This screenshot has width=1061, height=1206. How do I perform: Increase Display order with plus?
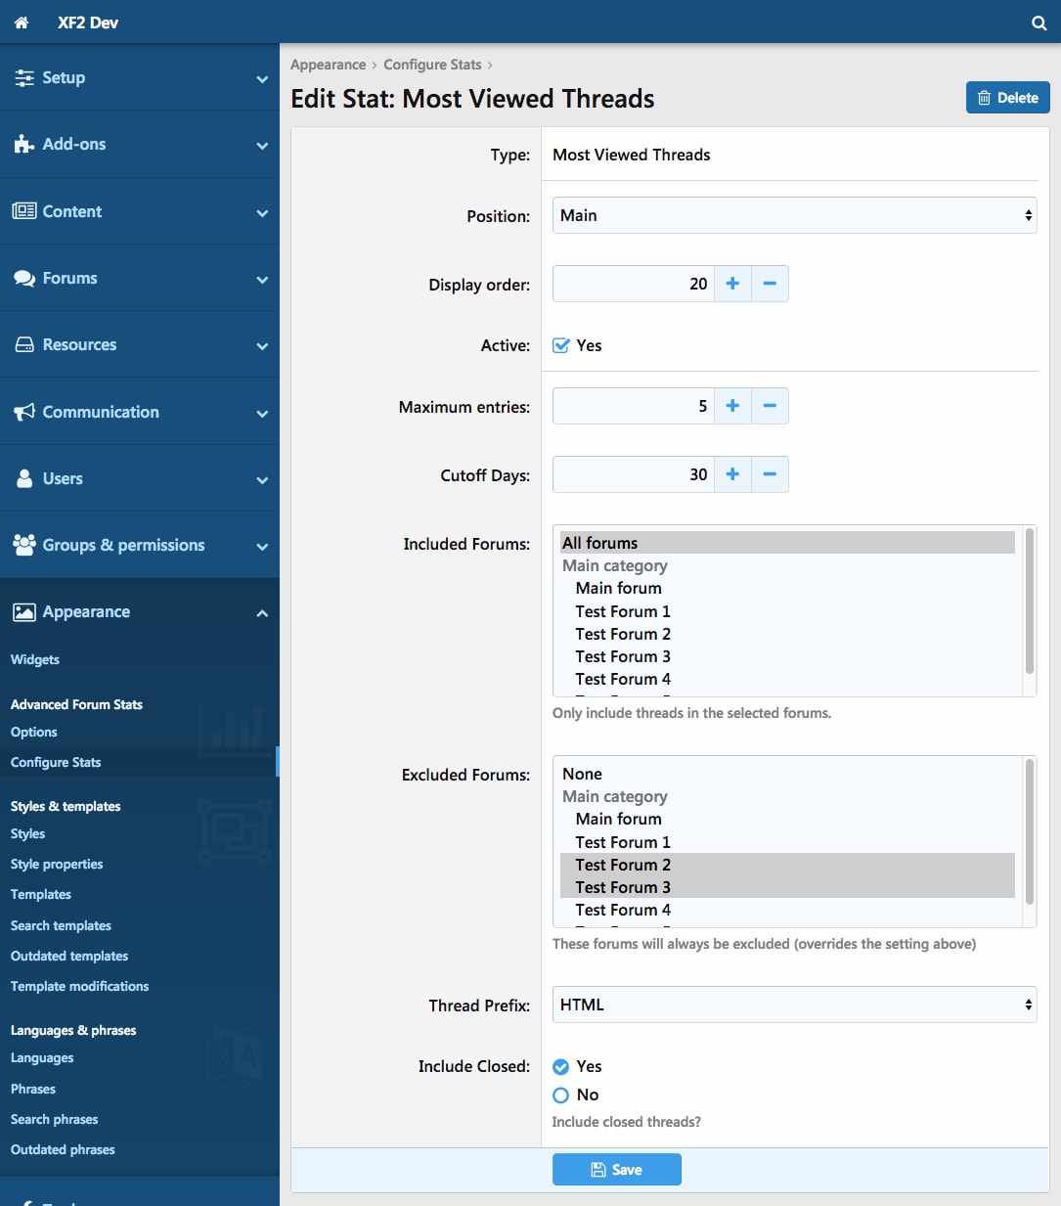click(732, 284)
